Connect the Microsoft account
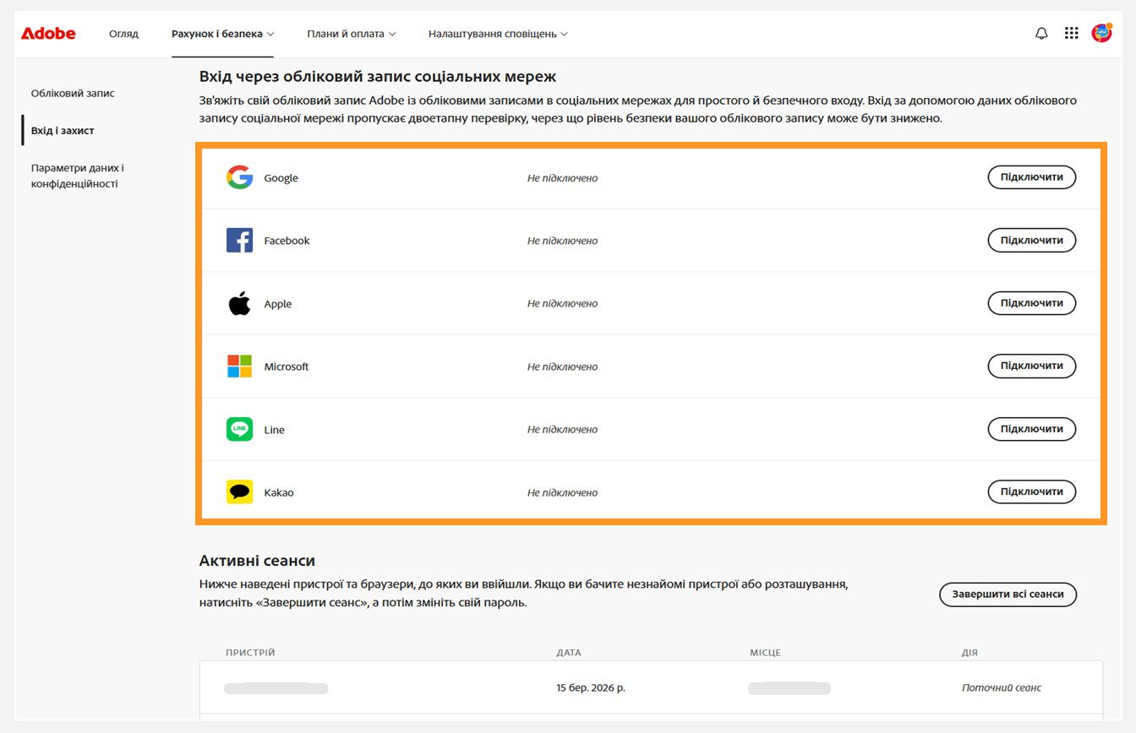The height and width of the screenshot is (733, 1136). pos(1031,366)
